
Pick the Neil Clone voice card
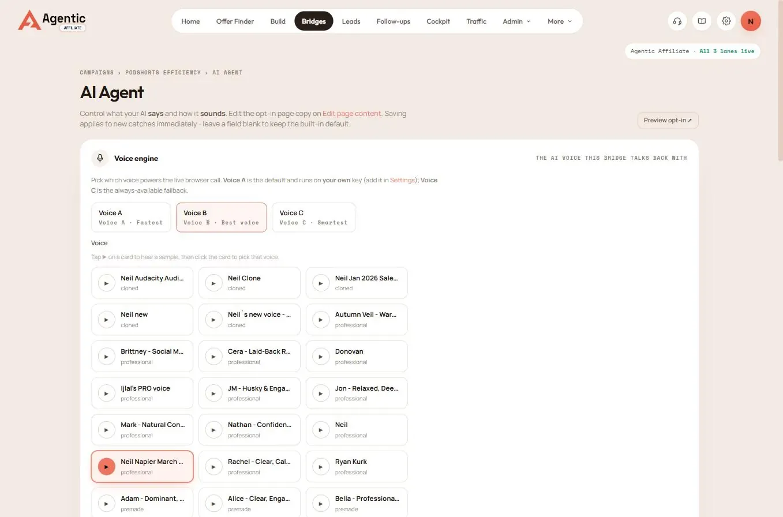coord(249,283)
